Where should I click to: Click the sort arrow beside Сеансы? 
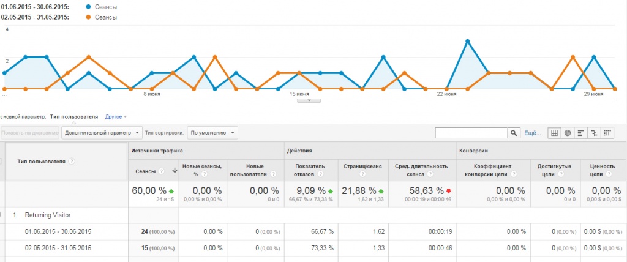[175, 170]
